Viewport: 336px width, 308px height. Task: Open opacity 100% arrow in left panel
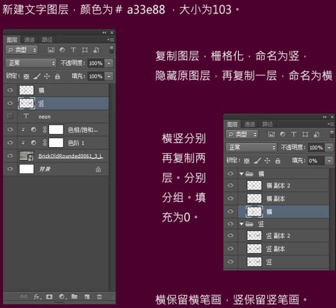pyautogui.click(x=109, y=63)
